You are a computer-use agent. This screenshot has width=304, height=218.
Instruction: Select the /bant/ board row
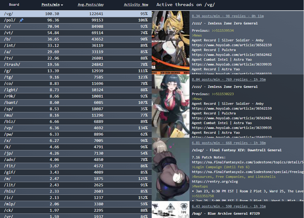76,103
